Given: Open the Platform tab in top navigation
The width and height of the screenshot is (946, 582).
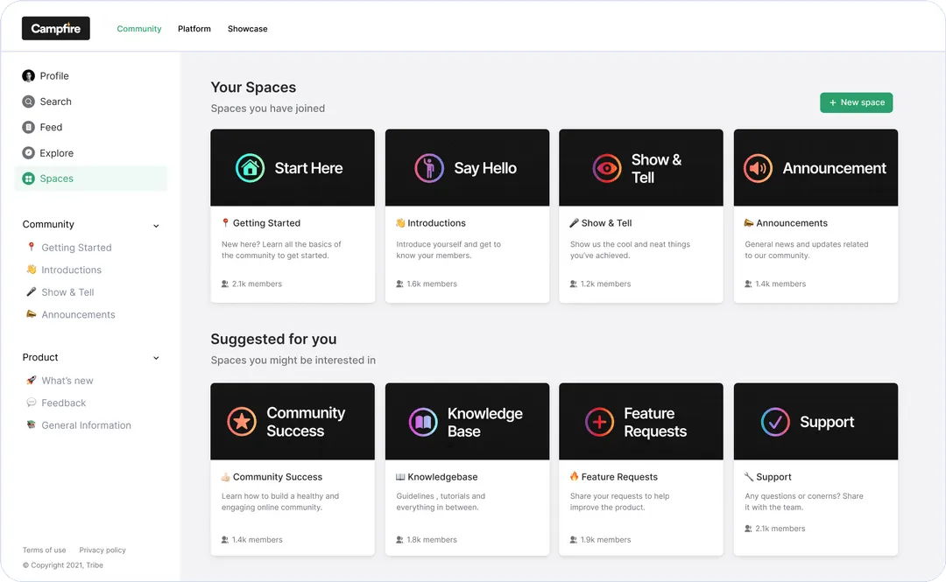Looking at the screenshot, I should pos(194,28).
